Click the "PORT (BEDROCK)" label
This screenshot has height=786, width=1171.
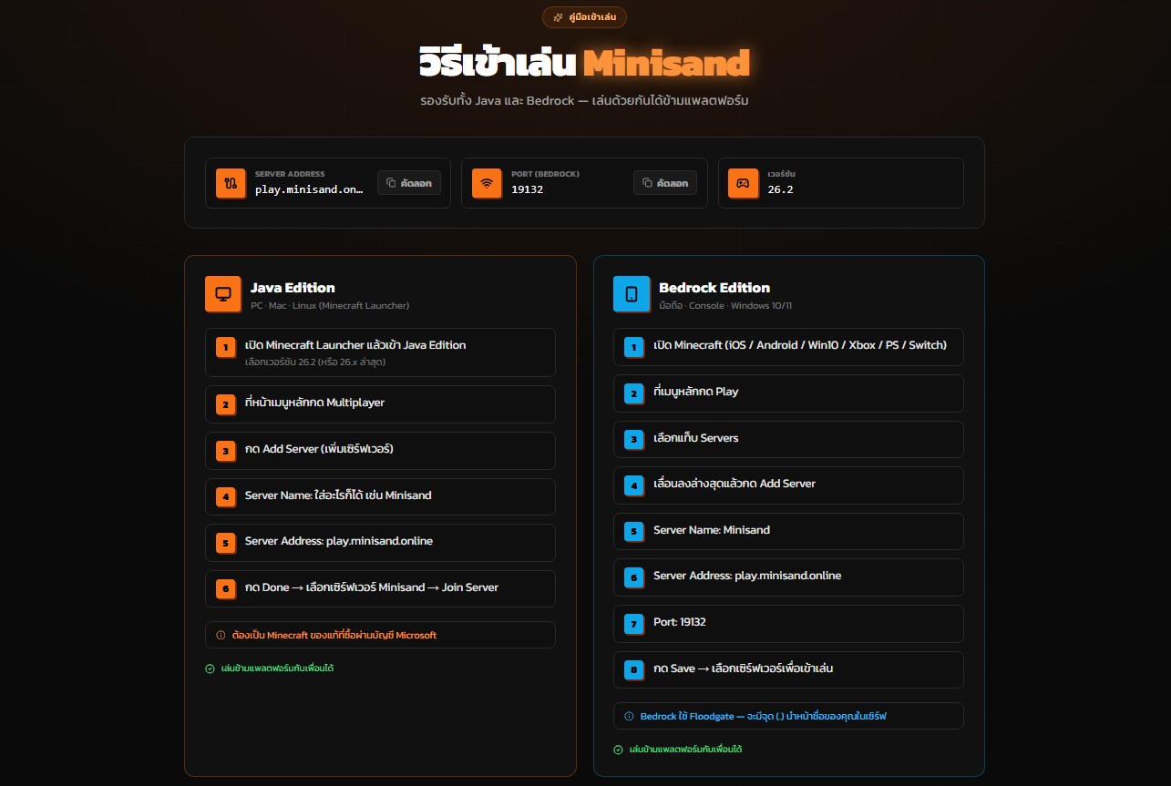click(545, 174)
